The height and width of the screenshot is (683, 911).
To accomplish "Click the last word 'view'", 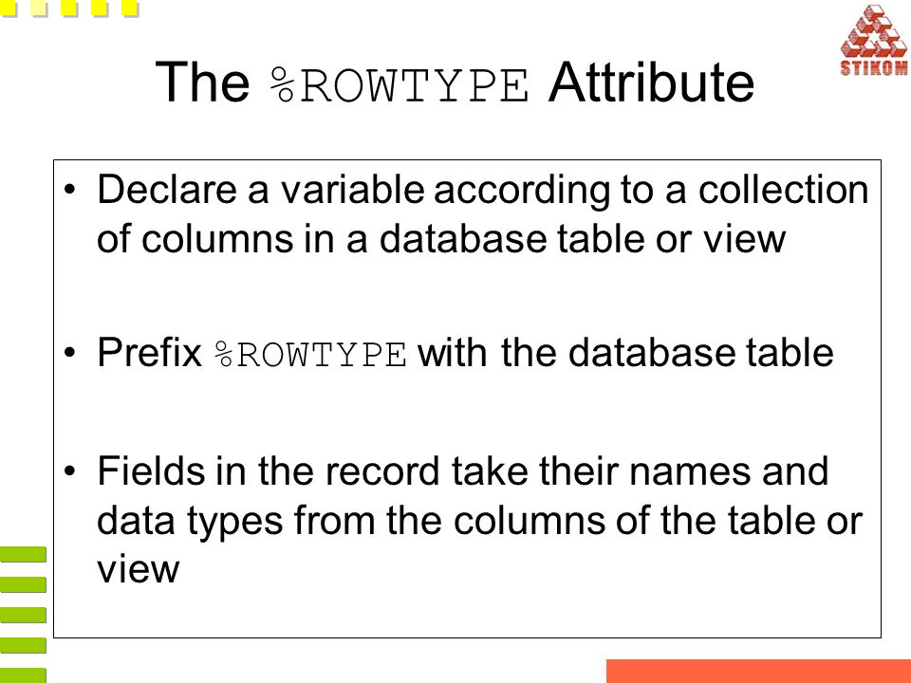I will click(x=139, y=569).
